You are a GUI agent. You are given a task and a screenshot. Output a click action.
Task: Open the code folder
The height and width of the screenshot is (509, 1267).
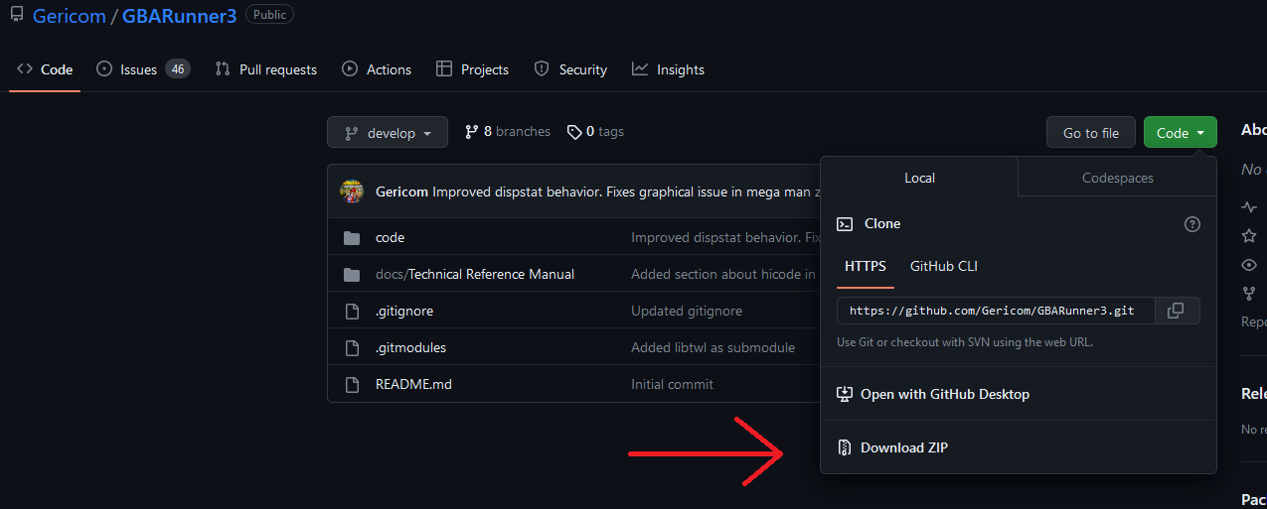coord(390,238)
